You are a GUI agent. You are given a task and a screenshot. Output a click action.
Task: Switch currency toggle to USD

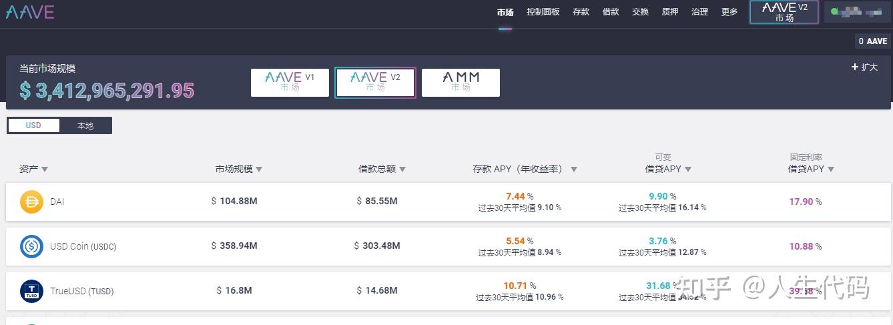click(x=33, y=125)
